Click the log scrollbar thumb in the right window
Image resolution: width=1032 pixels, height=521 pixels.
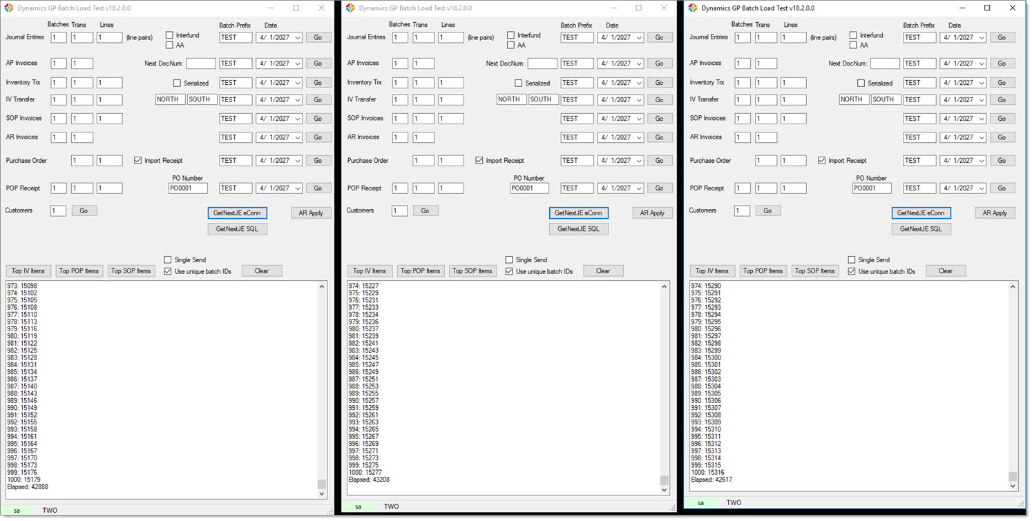(1013, 477)
